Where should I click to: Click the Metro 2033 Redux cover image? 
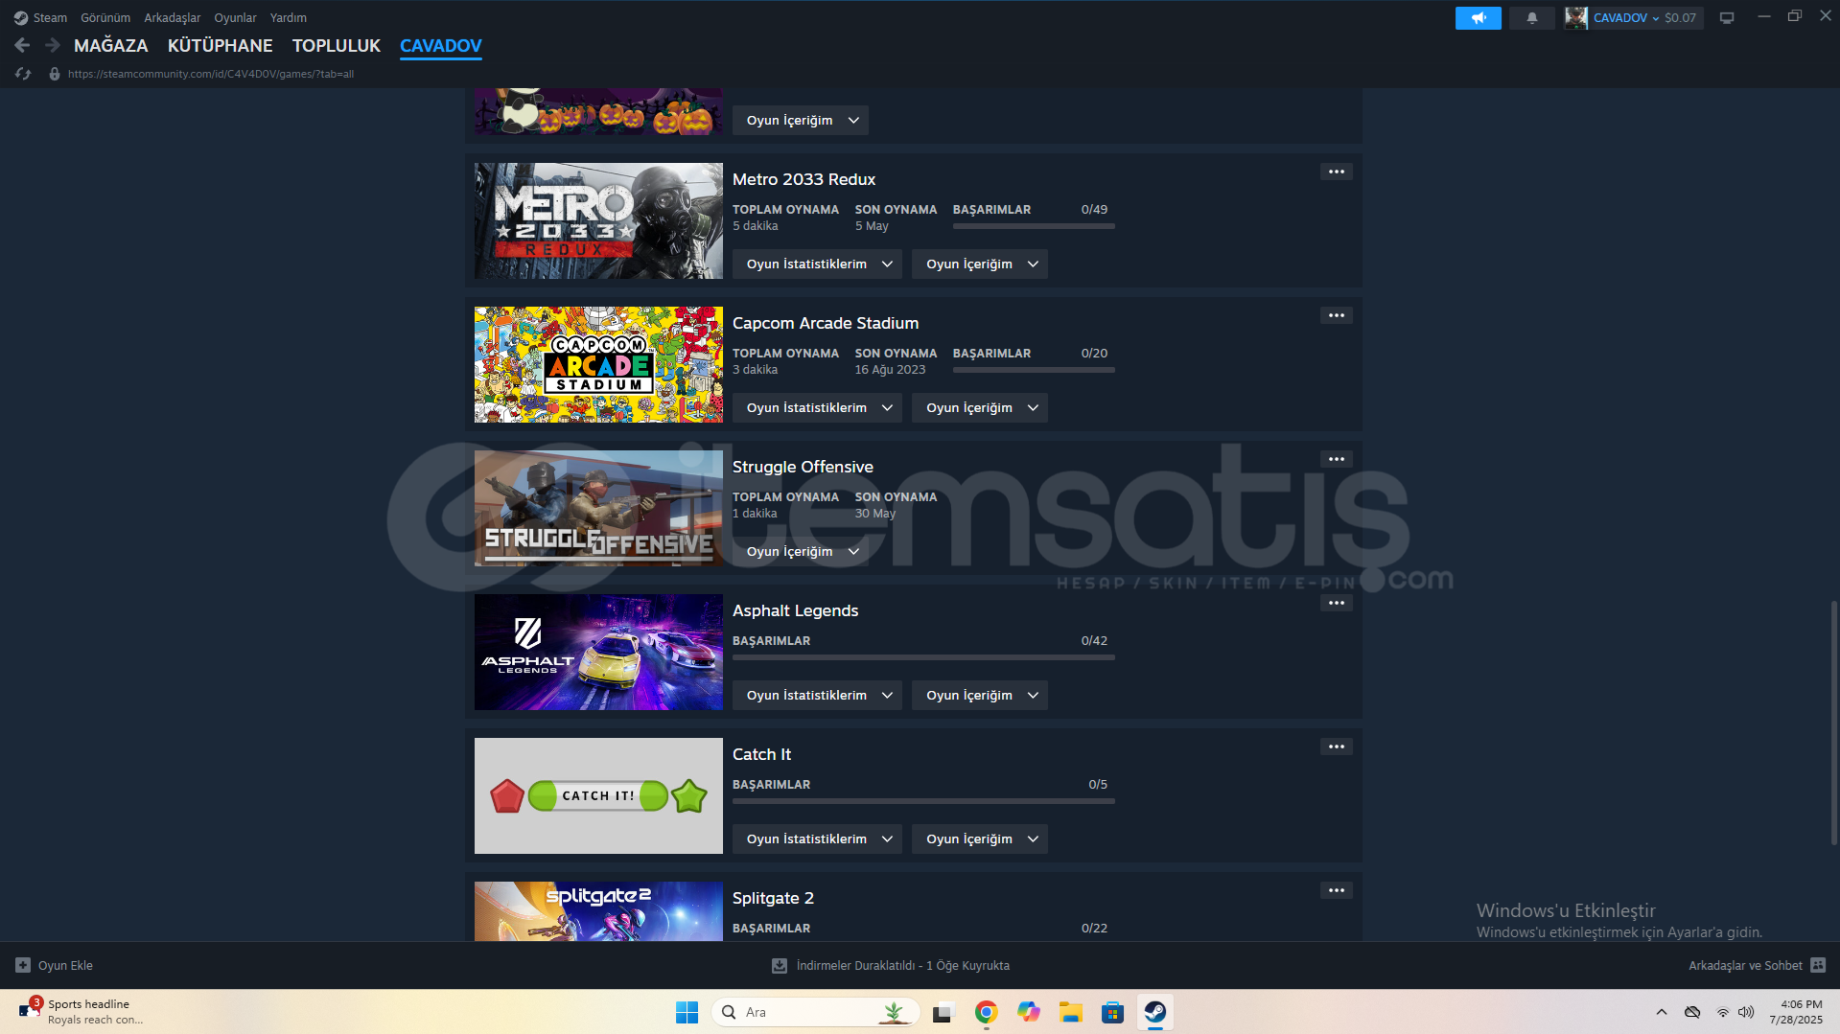pyautogui.click(x=598, y=220)
